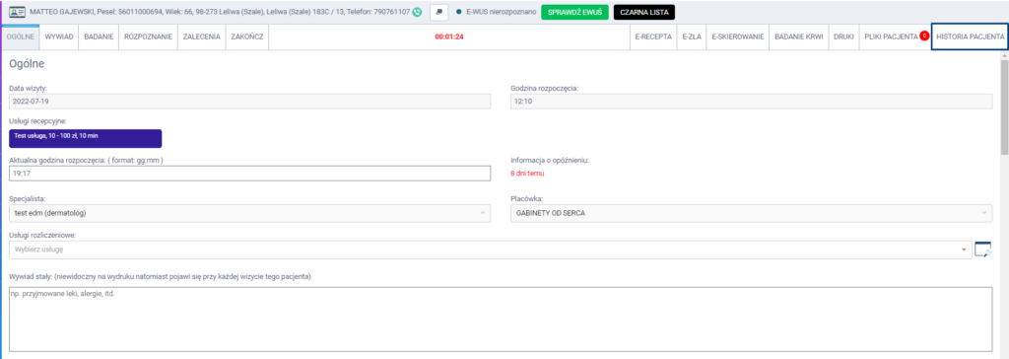Focus the Aktualna godzina rozpoczęcia input
The image size is (1009, 359).
pyautogui.click(x=249, y=174)
